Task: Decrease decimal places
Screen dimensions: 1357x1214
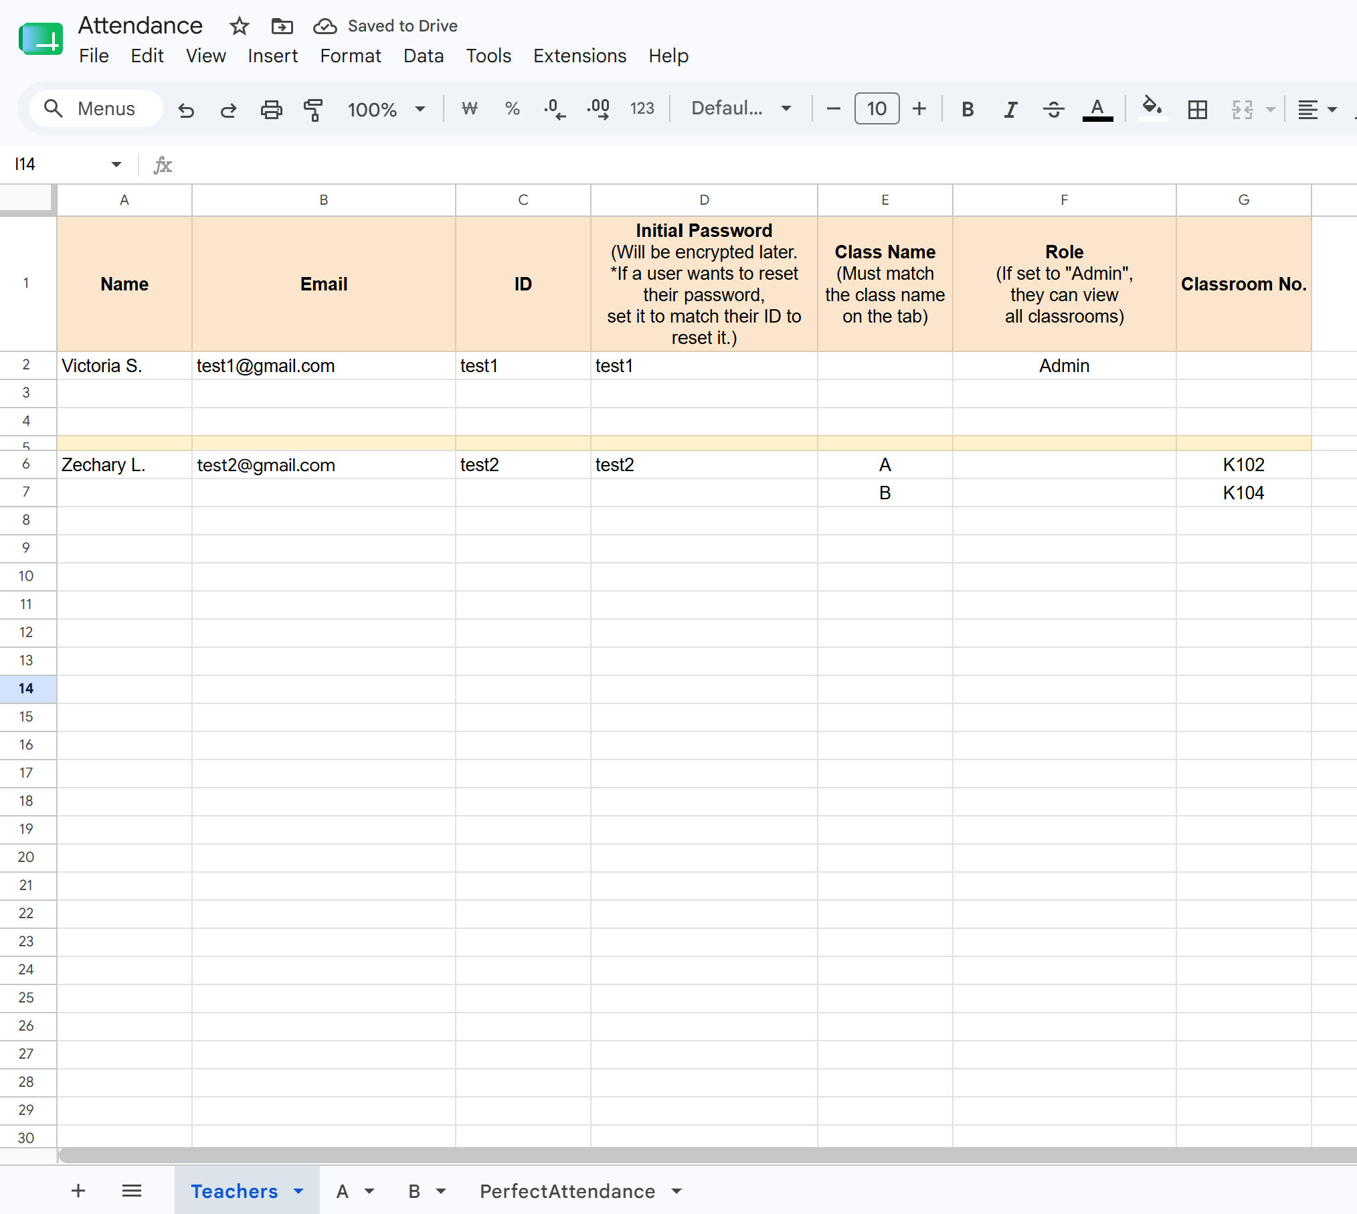Action: (555, 109)
